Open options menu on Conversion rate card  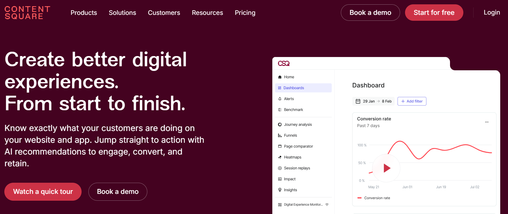click(x=487, y=122)
